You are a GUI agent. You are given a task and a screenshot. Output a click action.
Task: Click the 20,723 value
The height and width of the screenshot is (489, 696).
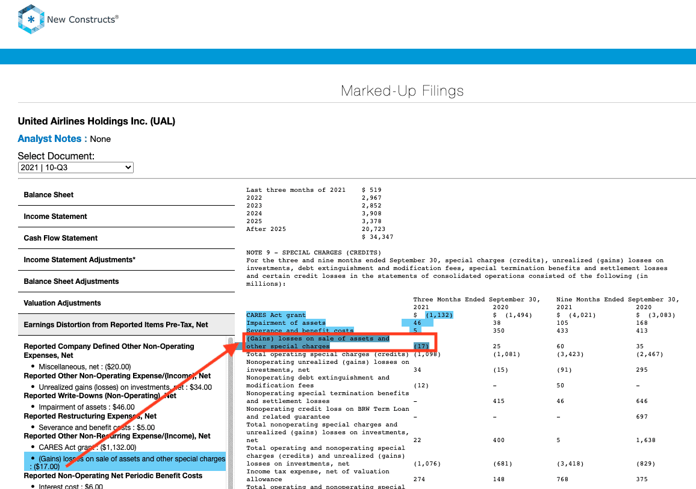373,229
